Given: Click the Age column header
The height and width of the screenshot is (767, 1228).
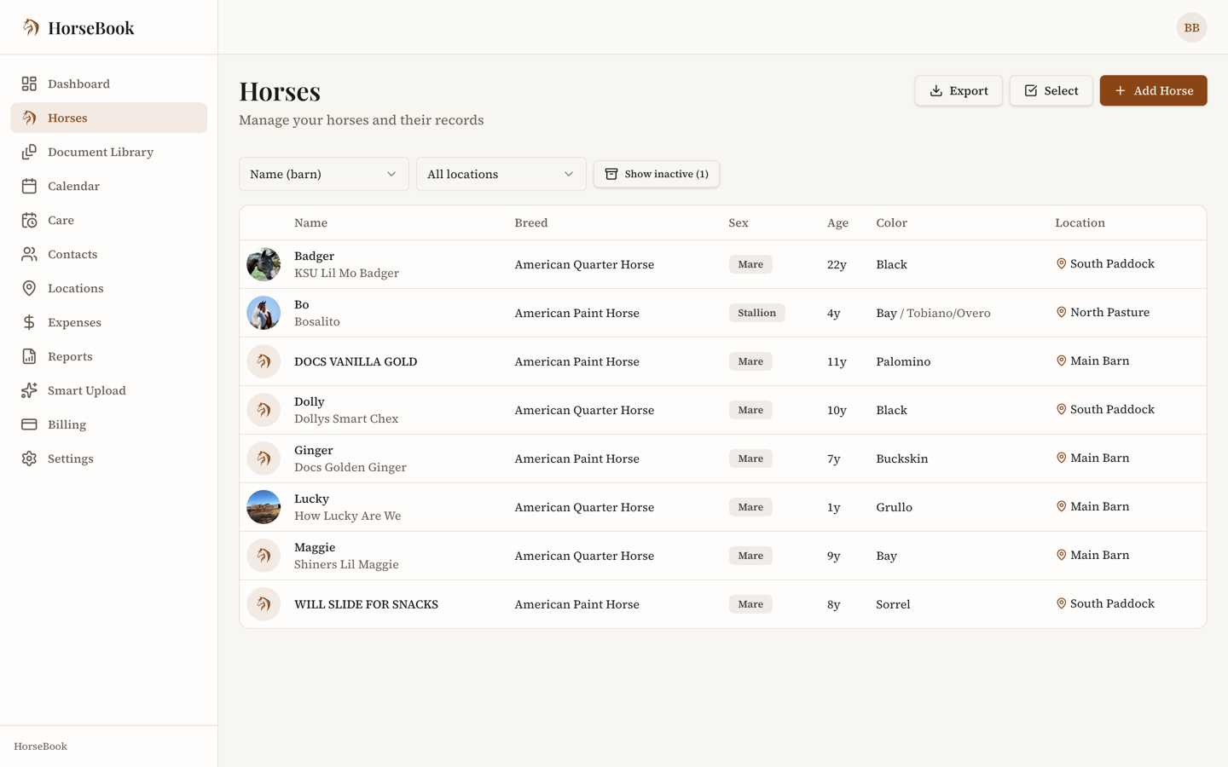Looking at the screenshot, I should click(x=837, y=222).
